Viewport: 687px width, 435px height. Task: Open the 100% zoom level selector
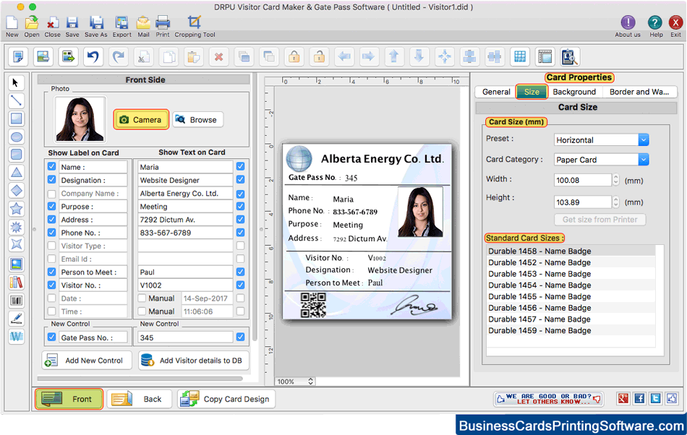(x=295, y=382)
